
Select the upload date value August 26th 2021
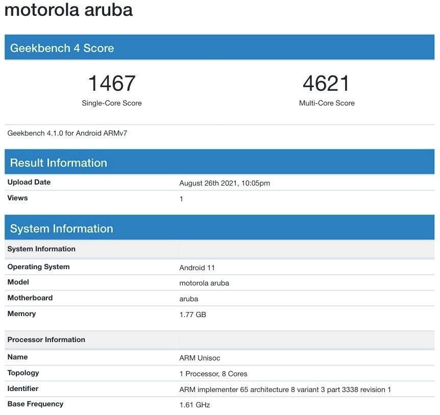(225, 183)
